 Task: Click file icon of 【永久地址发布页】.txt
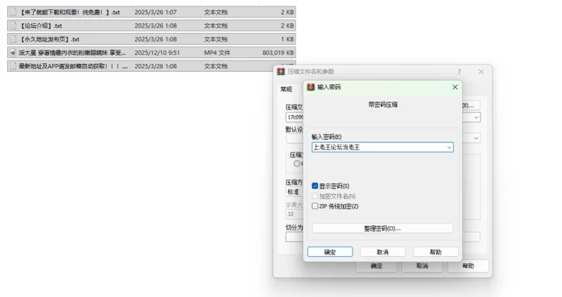[x=13, y=39]
